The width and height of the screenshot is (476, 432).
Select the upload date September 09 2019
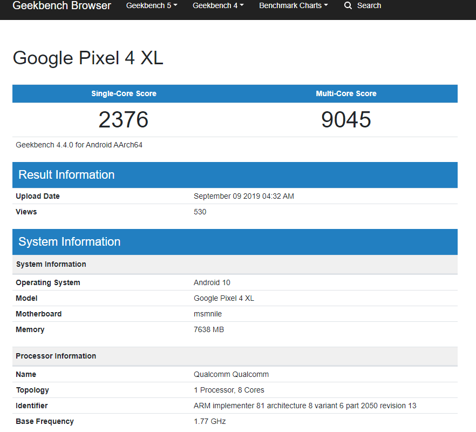click(243, 196)
